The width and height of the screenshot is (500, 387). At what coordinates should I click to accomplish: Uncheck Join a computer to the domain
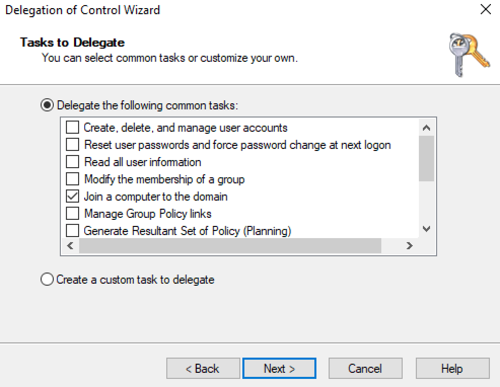click(73, 197)
